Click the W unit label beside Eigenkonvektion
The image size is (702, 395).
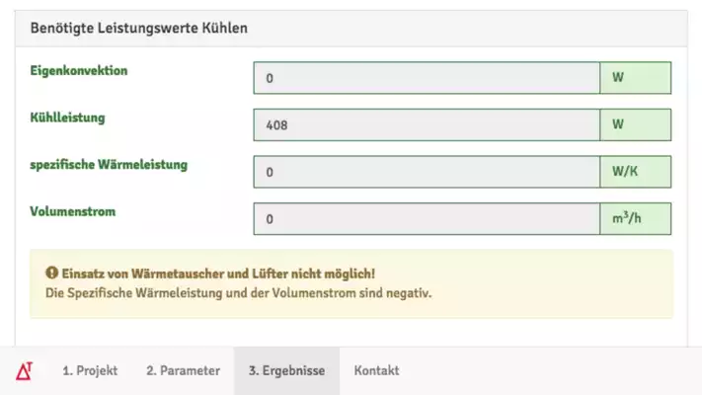(x=636, y=78)
